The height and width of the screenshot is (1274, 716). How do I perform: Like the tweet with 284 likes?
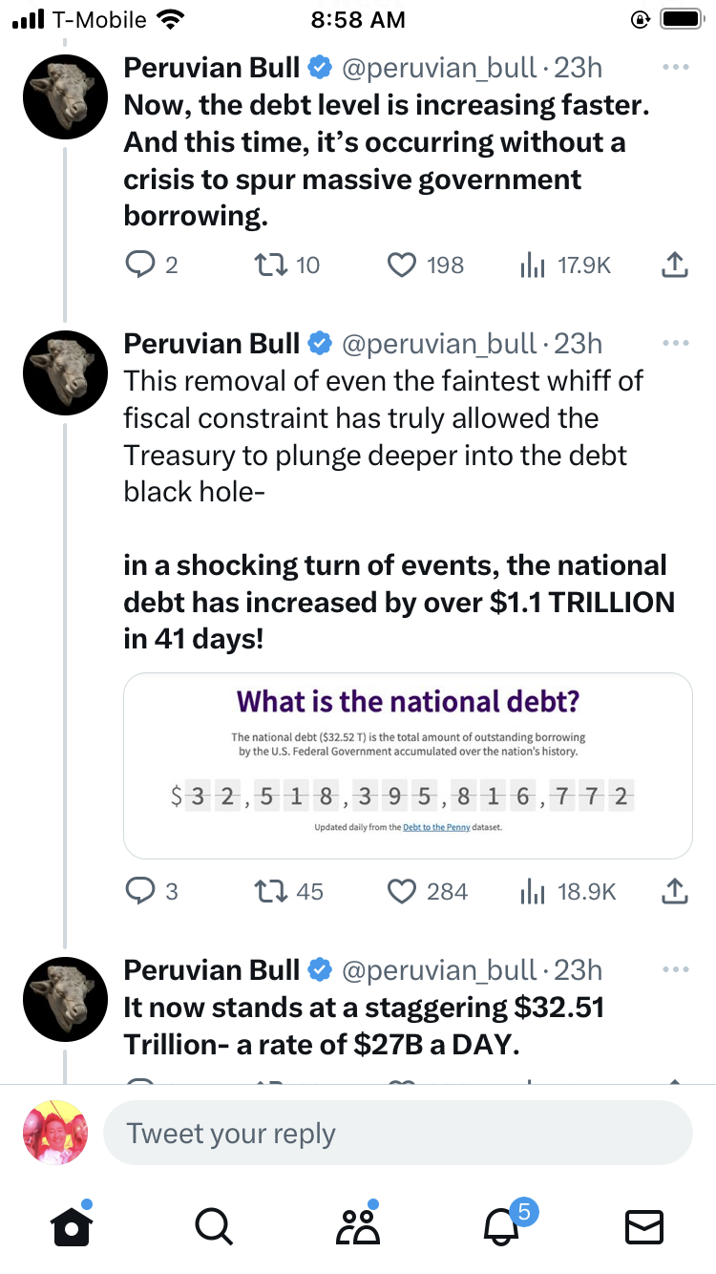pyautogui.click(x=403, y=891)
